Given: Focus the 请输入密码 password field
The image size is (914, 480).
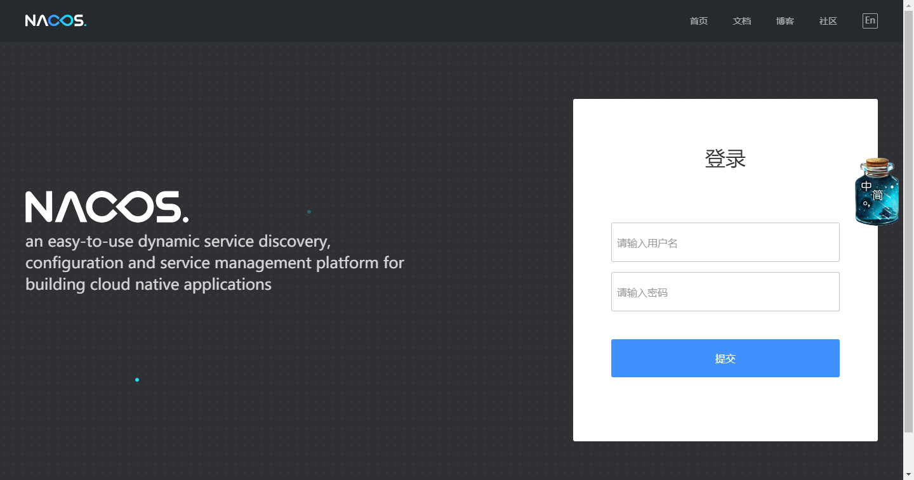Looking at the screenshot, I should click(725, 292).
